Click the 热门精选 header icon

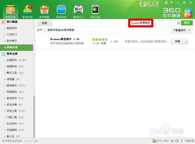click(3, 22)
